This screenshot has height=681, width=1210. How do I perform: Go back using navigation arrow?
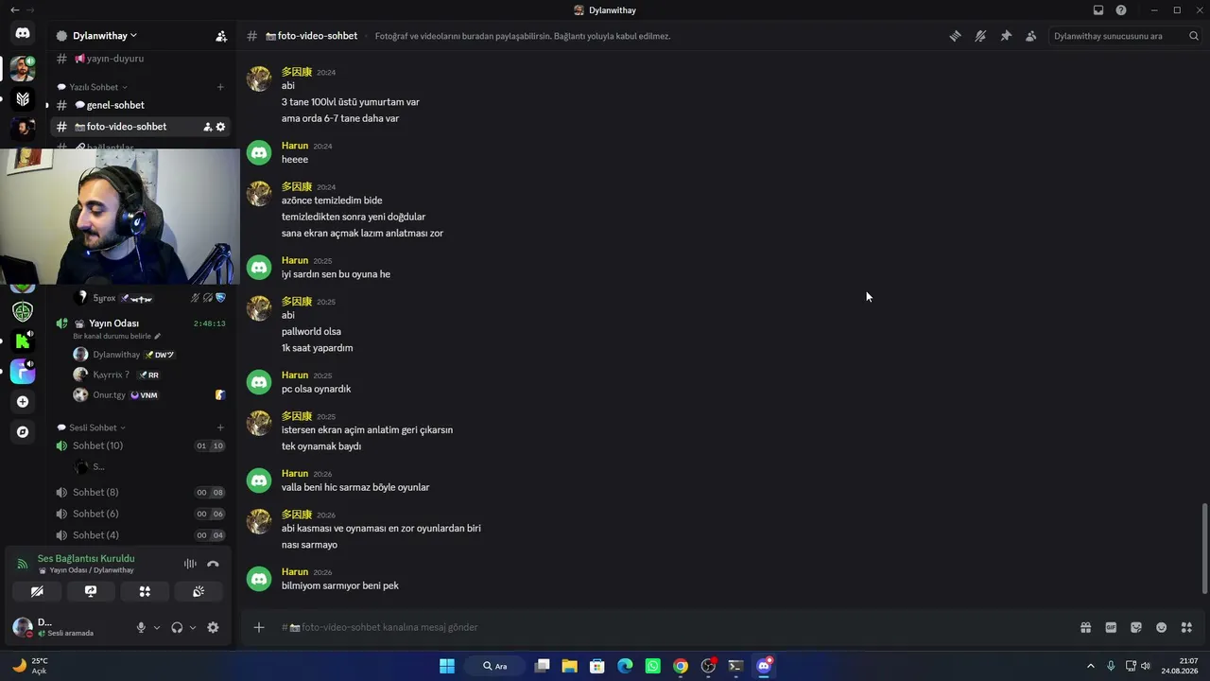coord(14,10)
